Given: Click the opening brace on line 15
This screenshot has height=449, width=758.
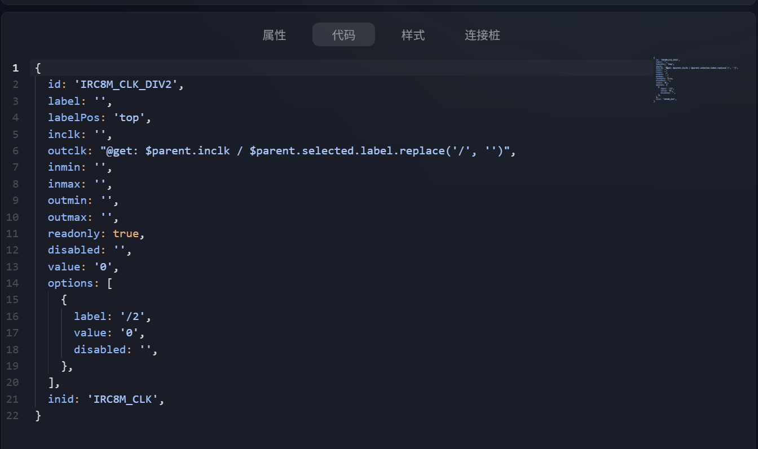Looking at the screenshot, I should 64,300.
